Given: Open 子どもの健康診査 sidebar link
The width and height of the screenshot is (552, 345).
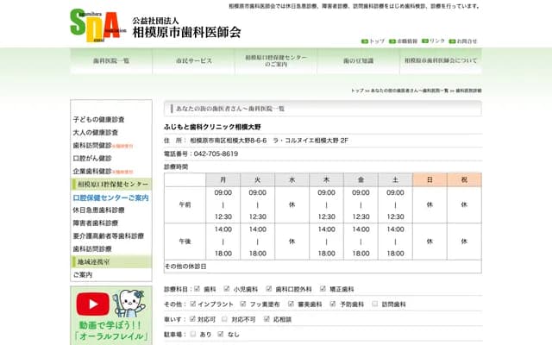Looking at the screenshot, I should 99,119.
